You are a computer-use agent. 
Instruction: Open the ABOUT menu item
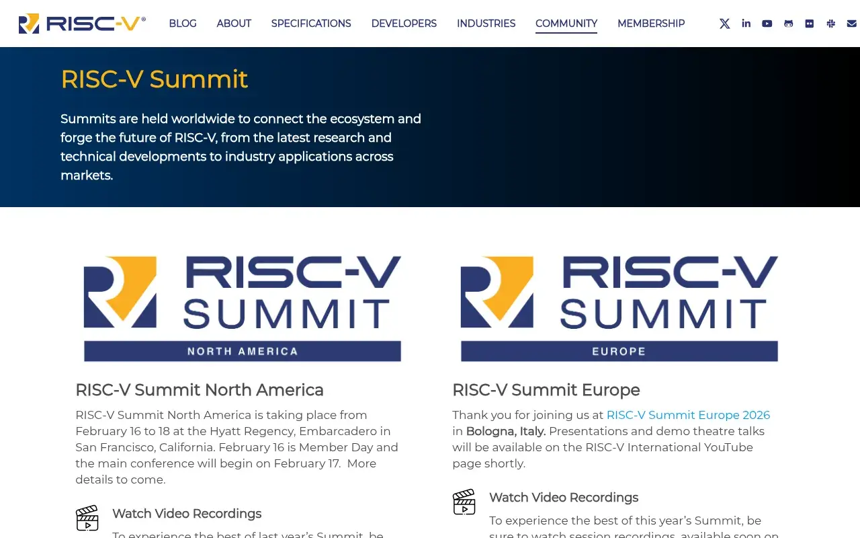(234, 24)
